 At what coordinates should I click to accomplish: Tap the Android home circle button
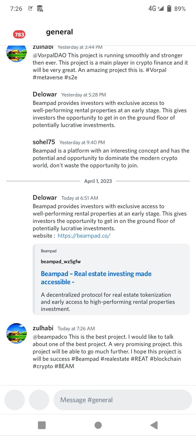click(98, 425)
